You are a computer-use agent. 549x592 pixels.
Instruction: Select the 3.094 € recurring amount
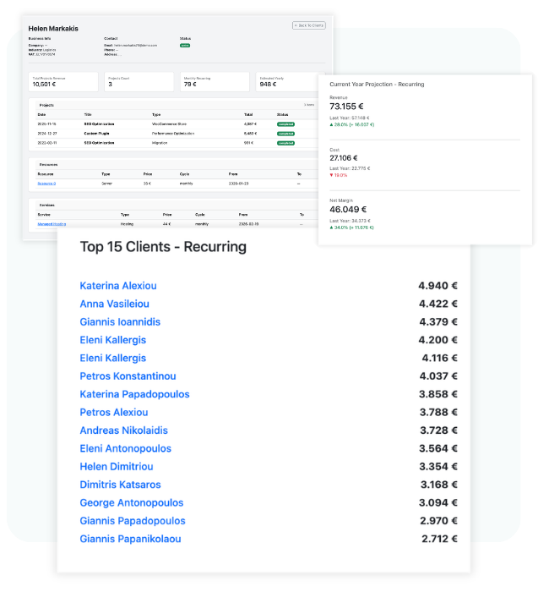click(x=438, y=503)
